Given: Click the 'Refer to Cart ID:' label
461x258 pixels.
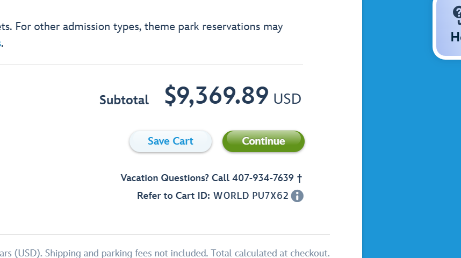Looking at the screenshot, I should point(174,196).
